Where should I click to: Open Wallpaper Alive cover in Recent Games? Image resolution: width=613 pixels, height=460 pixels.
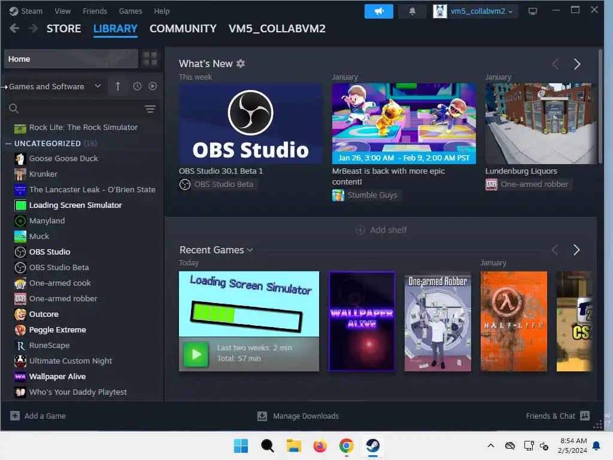click(362, 321)
